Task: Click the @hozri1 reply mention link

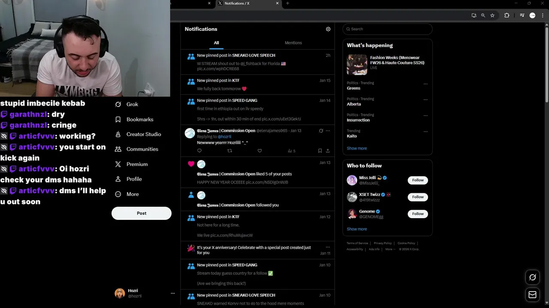Action: coord(224,136)
